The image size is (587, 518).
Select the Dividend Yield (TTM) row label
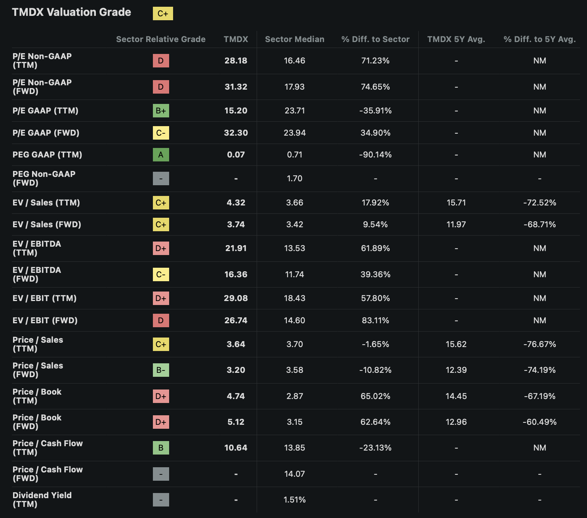click(x=42, y=500)
